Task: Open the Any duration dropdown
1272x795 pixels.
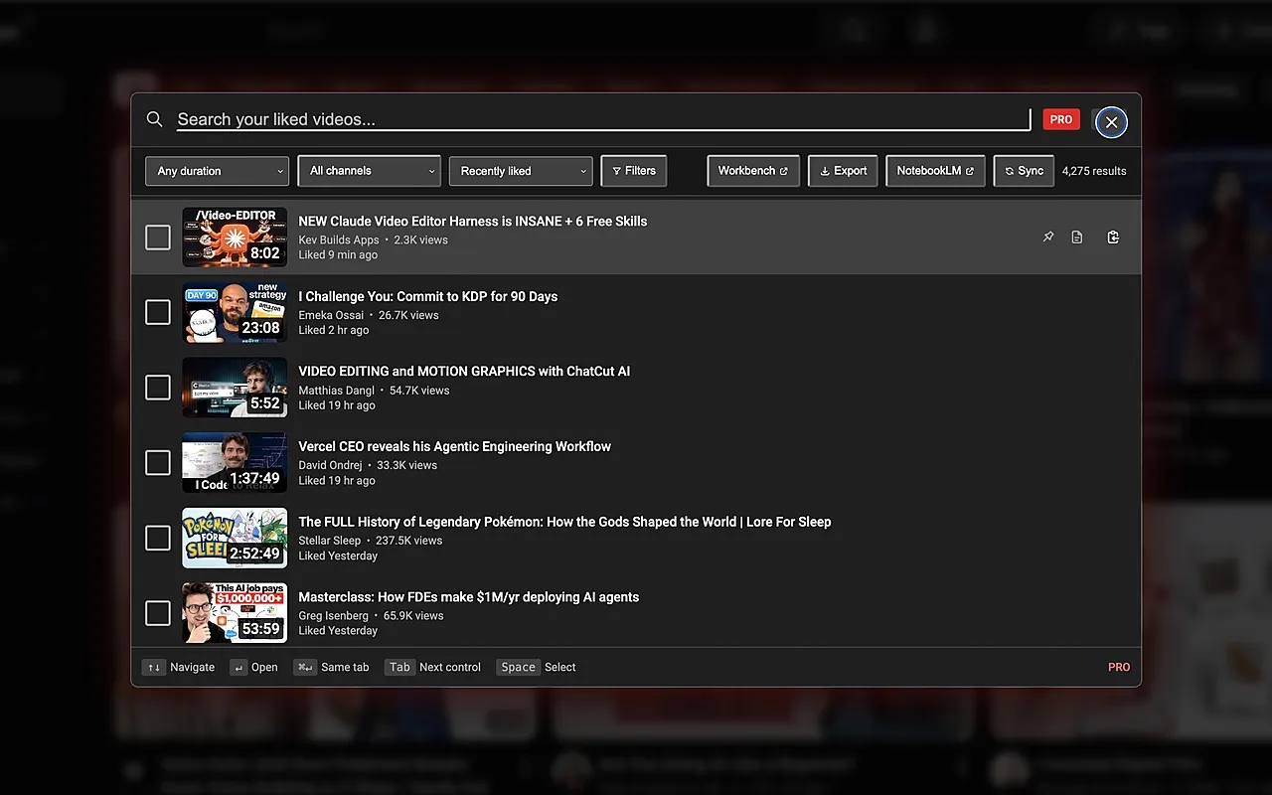Action: [218, 171]
